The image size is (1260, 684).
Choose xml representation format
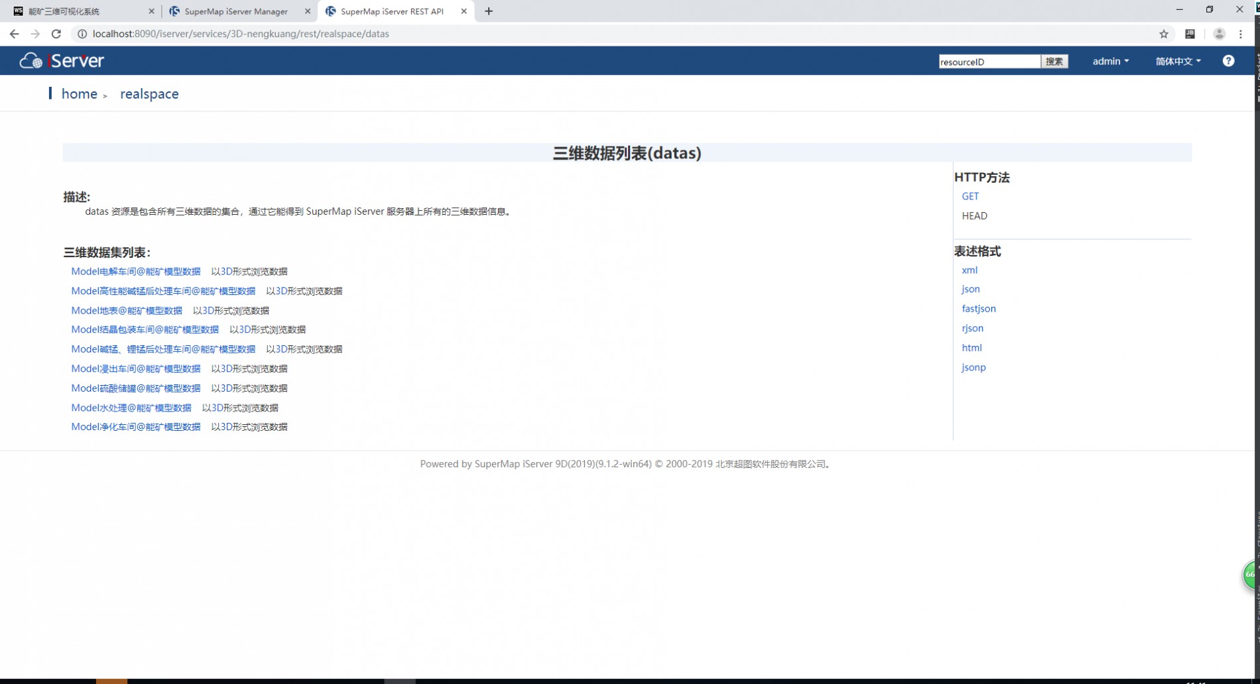pos(970,270)
